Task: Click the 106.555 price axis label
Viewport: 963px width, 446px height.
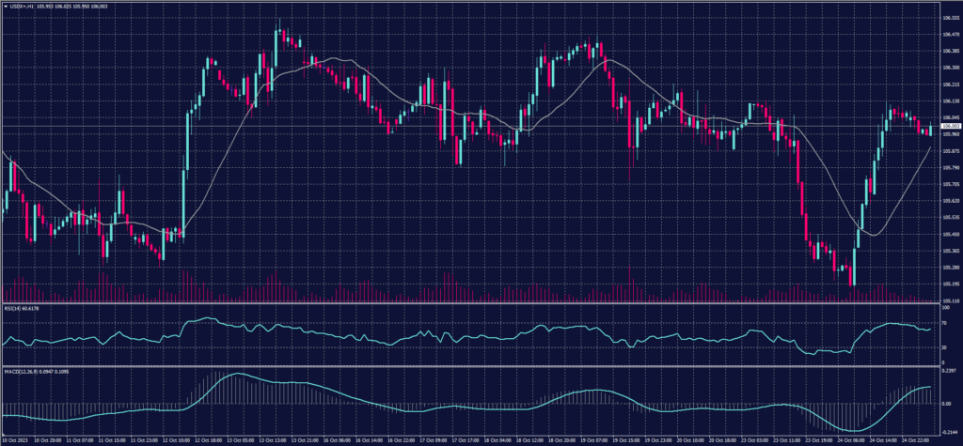Action: click(x=950, y=18)
